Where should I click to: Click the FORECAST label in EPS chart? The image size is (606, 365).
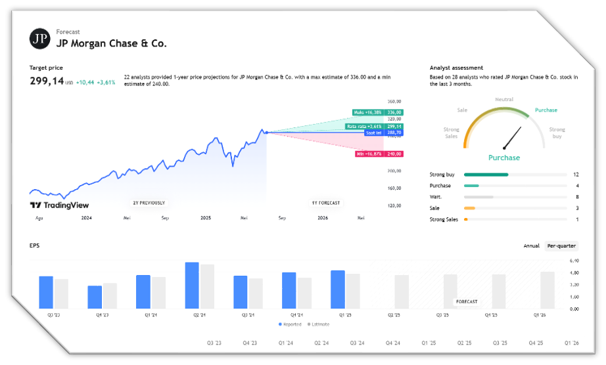click(467, 302)
